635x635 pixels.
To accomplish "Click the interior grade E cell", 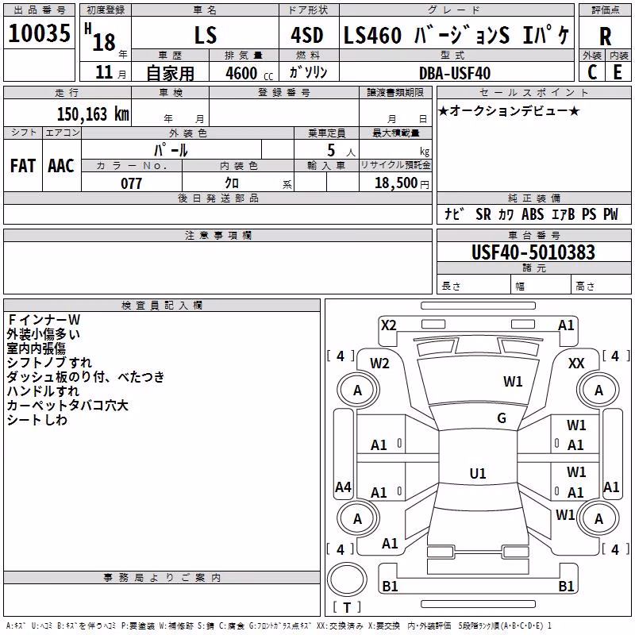I will coord(618,72).
